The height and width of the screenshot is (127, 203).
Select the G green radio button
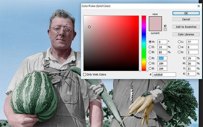(x=150, y=63)
